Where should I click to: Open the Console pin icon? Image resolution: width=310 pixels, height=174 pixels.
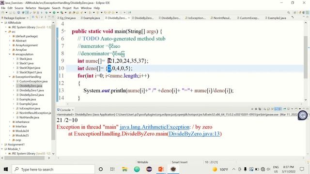click(x=285, y=109)
